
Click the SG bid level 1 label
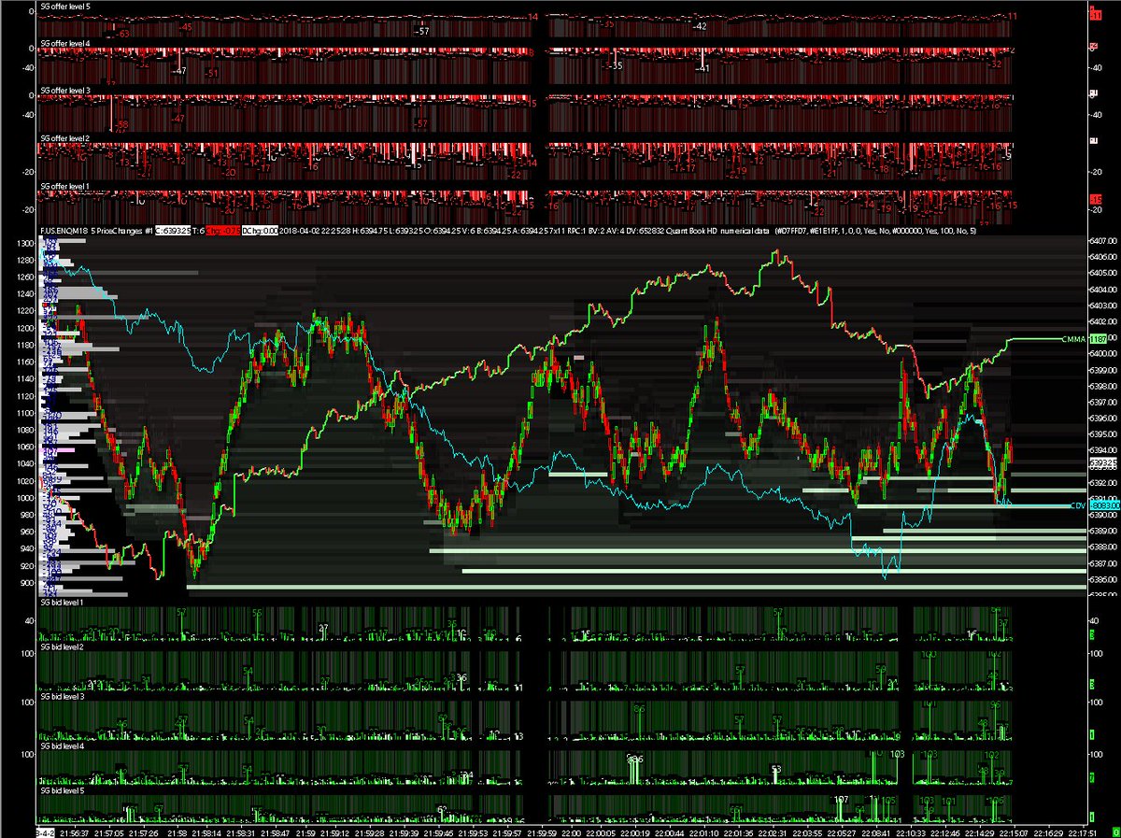pyautogui.click(x=62, y=602)
